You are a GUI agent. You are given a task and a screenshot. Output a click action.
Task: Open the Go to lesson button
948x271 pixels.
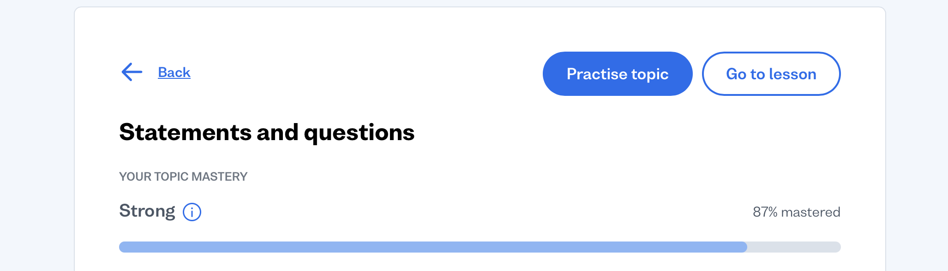771,74
